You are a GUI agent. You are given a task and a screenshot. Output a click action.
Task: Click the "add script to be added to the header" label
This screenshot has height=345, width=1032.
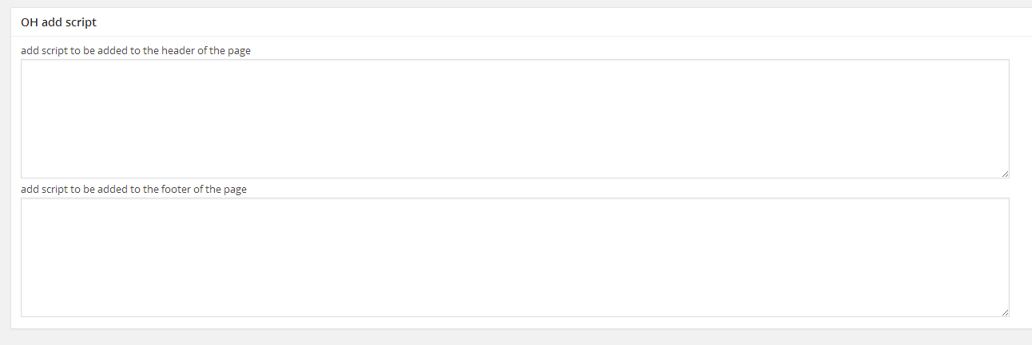(x=136, y=51)
